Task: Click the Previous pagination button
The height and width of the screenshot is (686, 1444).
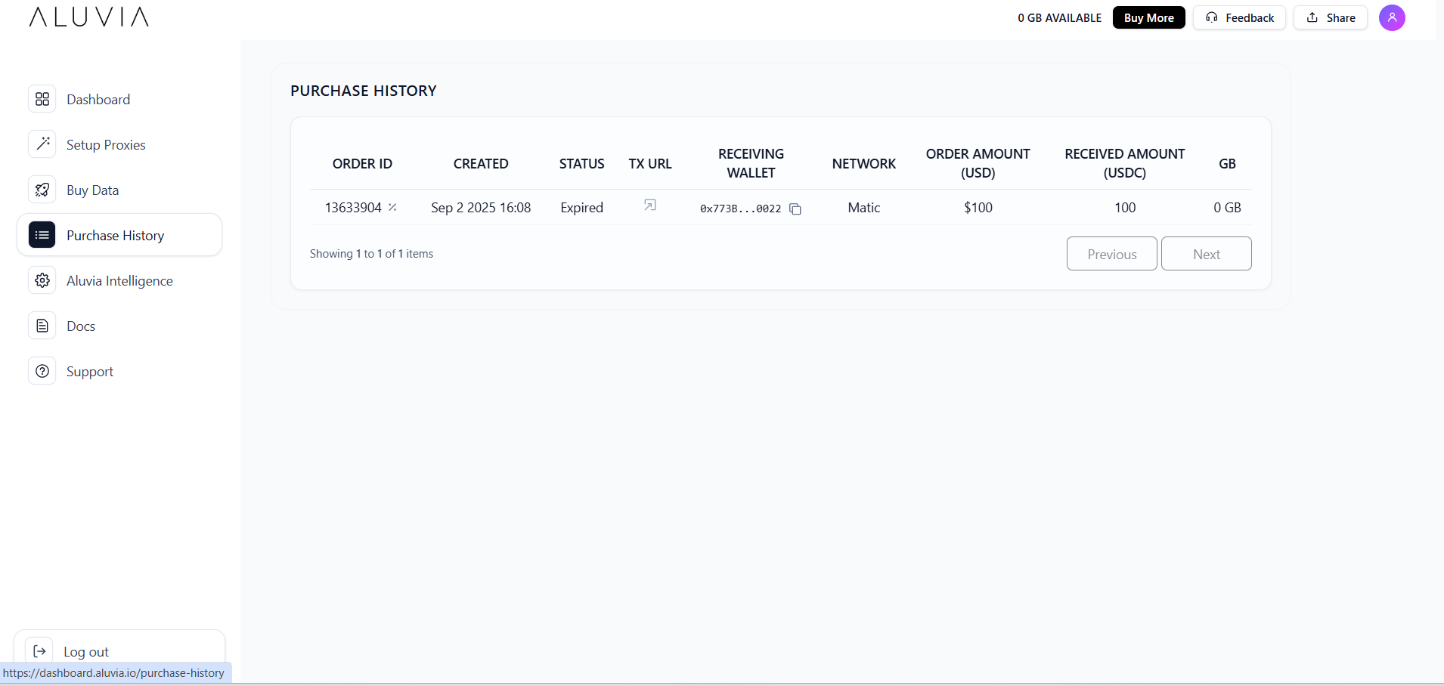Action: click(x=1111, y=253)
